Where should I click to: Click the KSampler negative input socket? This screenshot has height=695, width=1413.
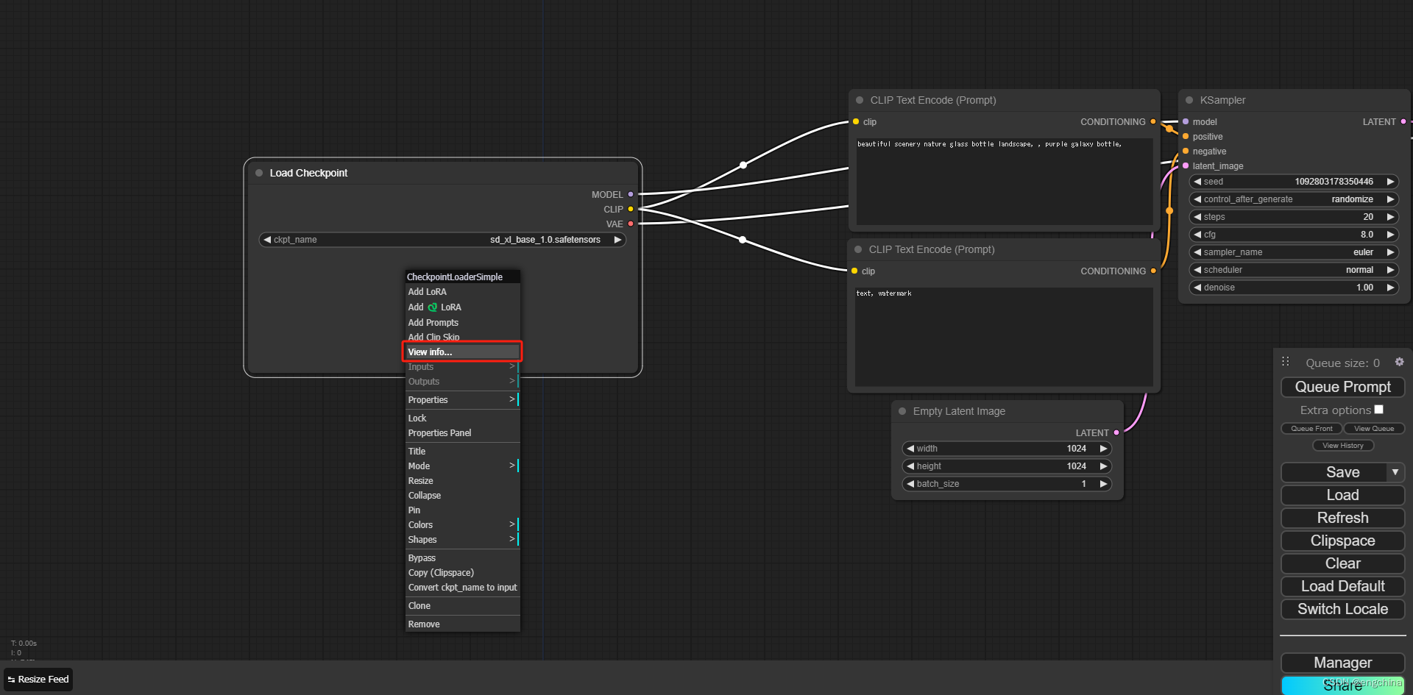[x=1186, y=151]
